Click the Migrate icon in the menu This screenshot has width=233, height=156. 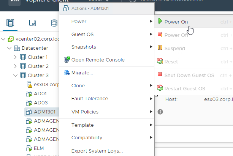coord(67,73)
